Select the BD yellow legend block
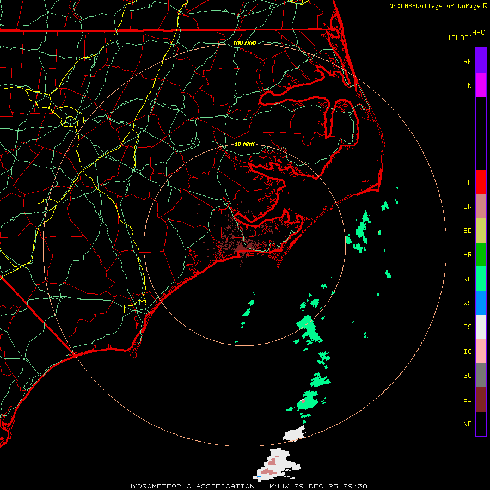The width and height of the screenshot is (490, 490). pyautogui.click(x=481, y=231)
